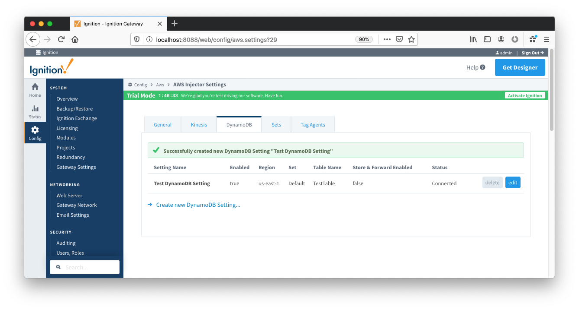
Task: Click the browser back arrow
Action: (x=33, y=39)
